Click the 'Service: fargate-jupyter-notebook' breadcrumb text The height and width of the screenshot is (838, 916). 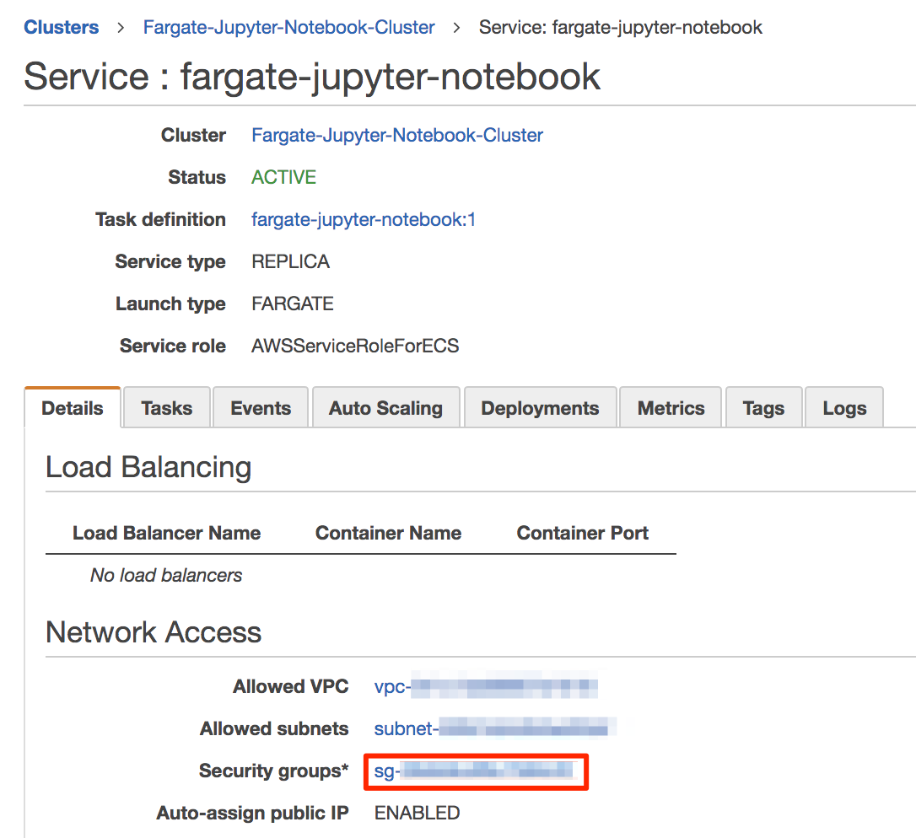click(621, 28)
